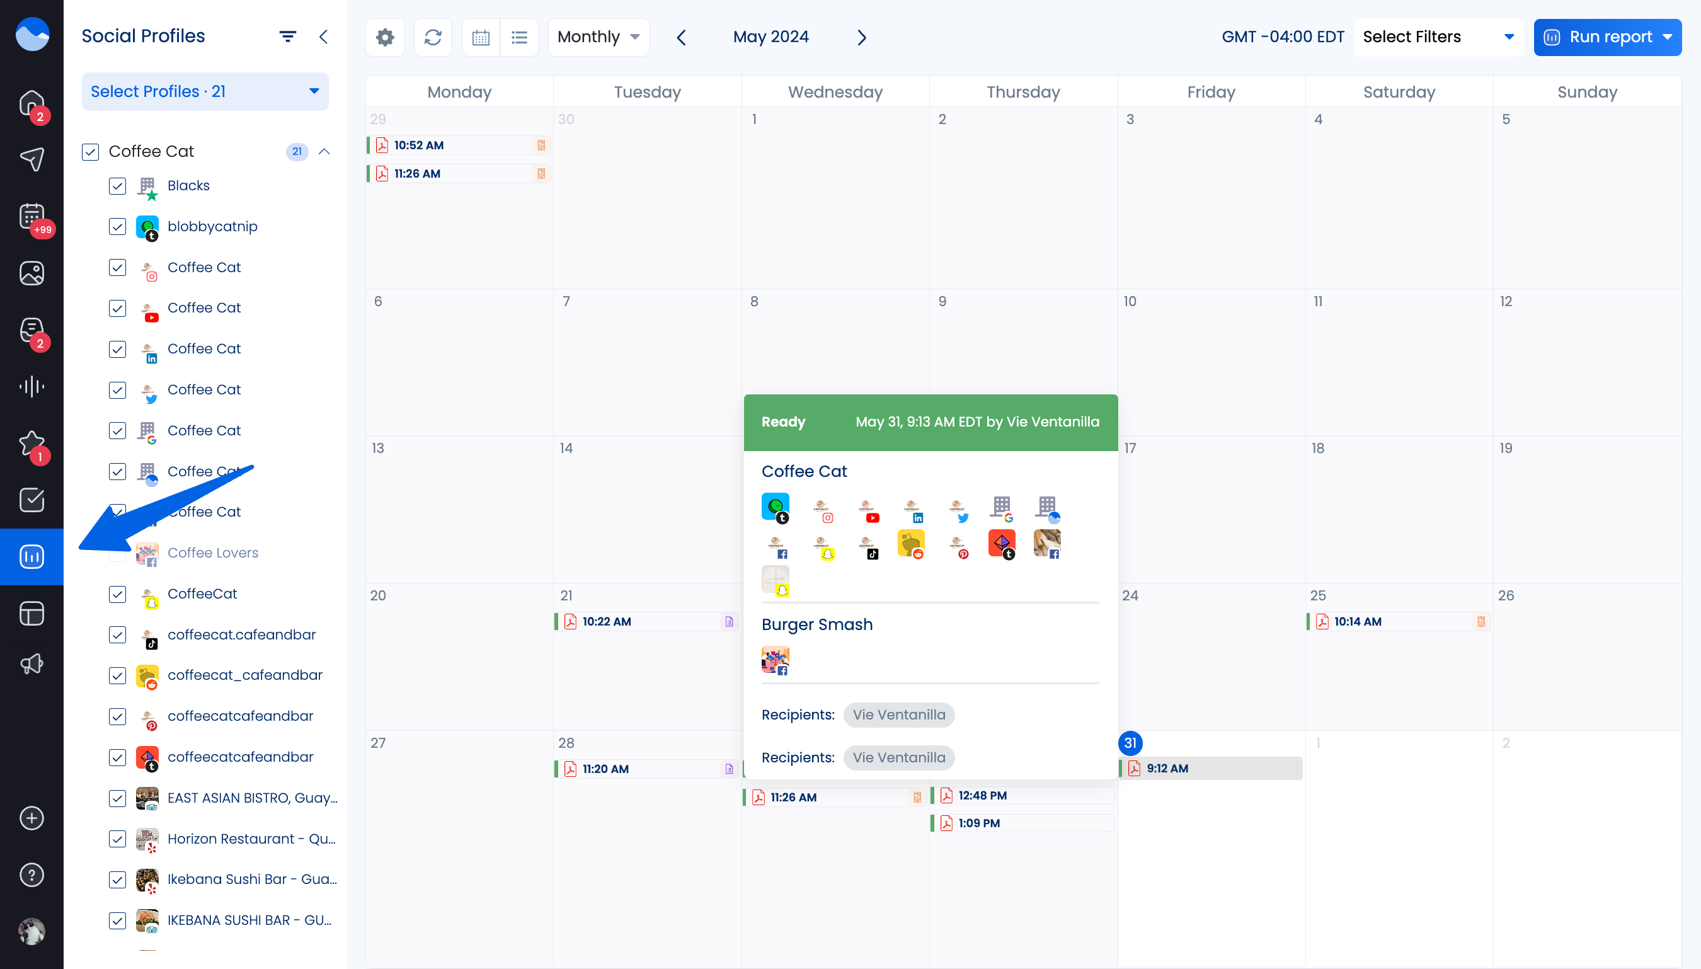
Task: Open the dashboard layout icon in sidebar
Action: [x=31, y=614]
